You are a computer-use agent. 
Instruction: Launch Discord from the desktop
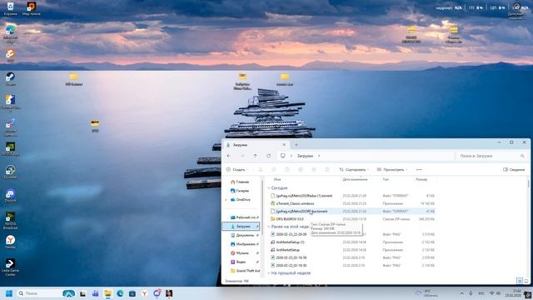(x=10, y=196)
